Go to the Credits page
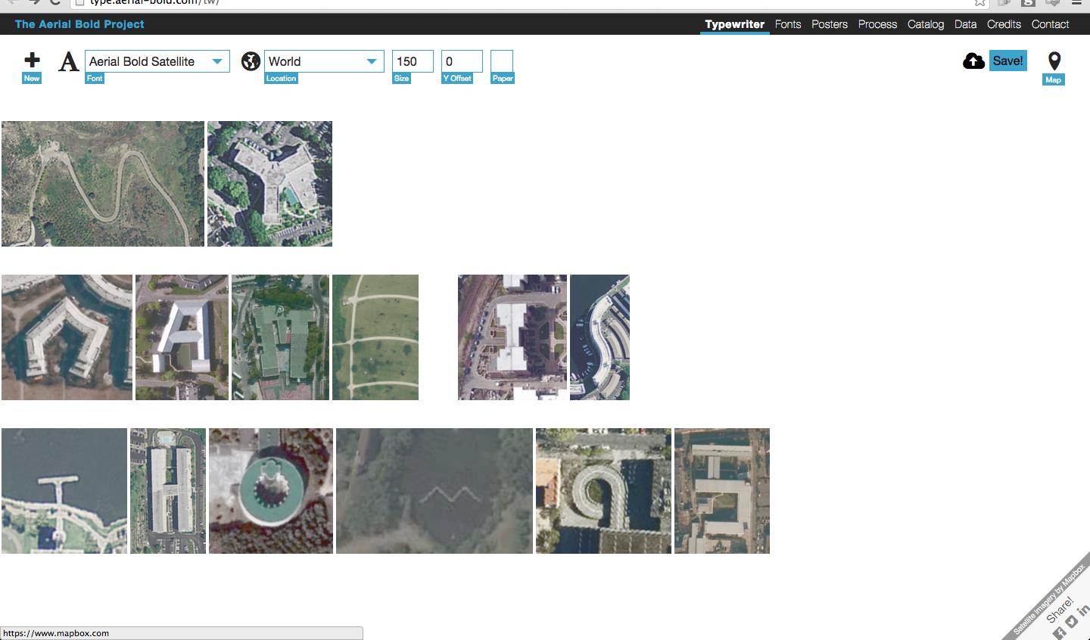1090x640 pixels. 1004,24
